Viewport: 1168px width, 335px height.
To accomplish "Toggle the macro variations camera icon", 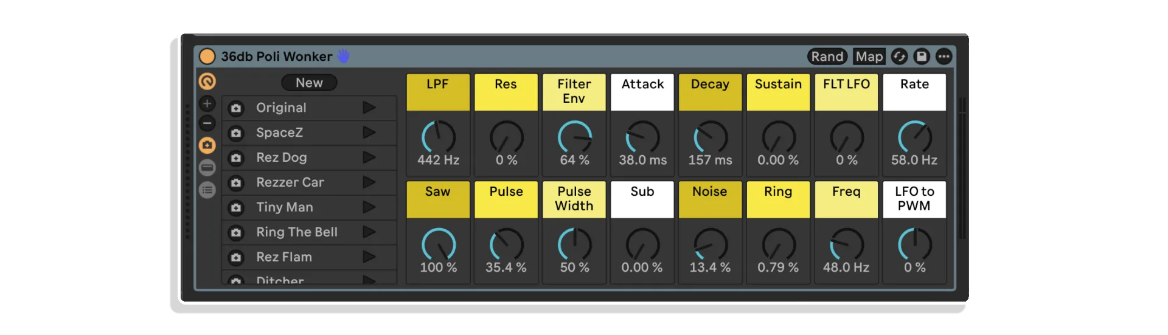I will pyautogui.click(x=207, y=145).
